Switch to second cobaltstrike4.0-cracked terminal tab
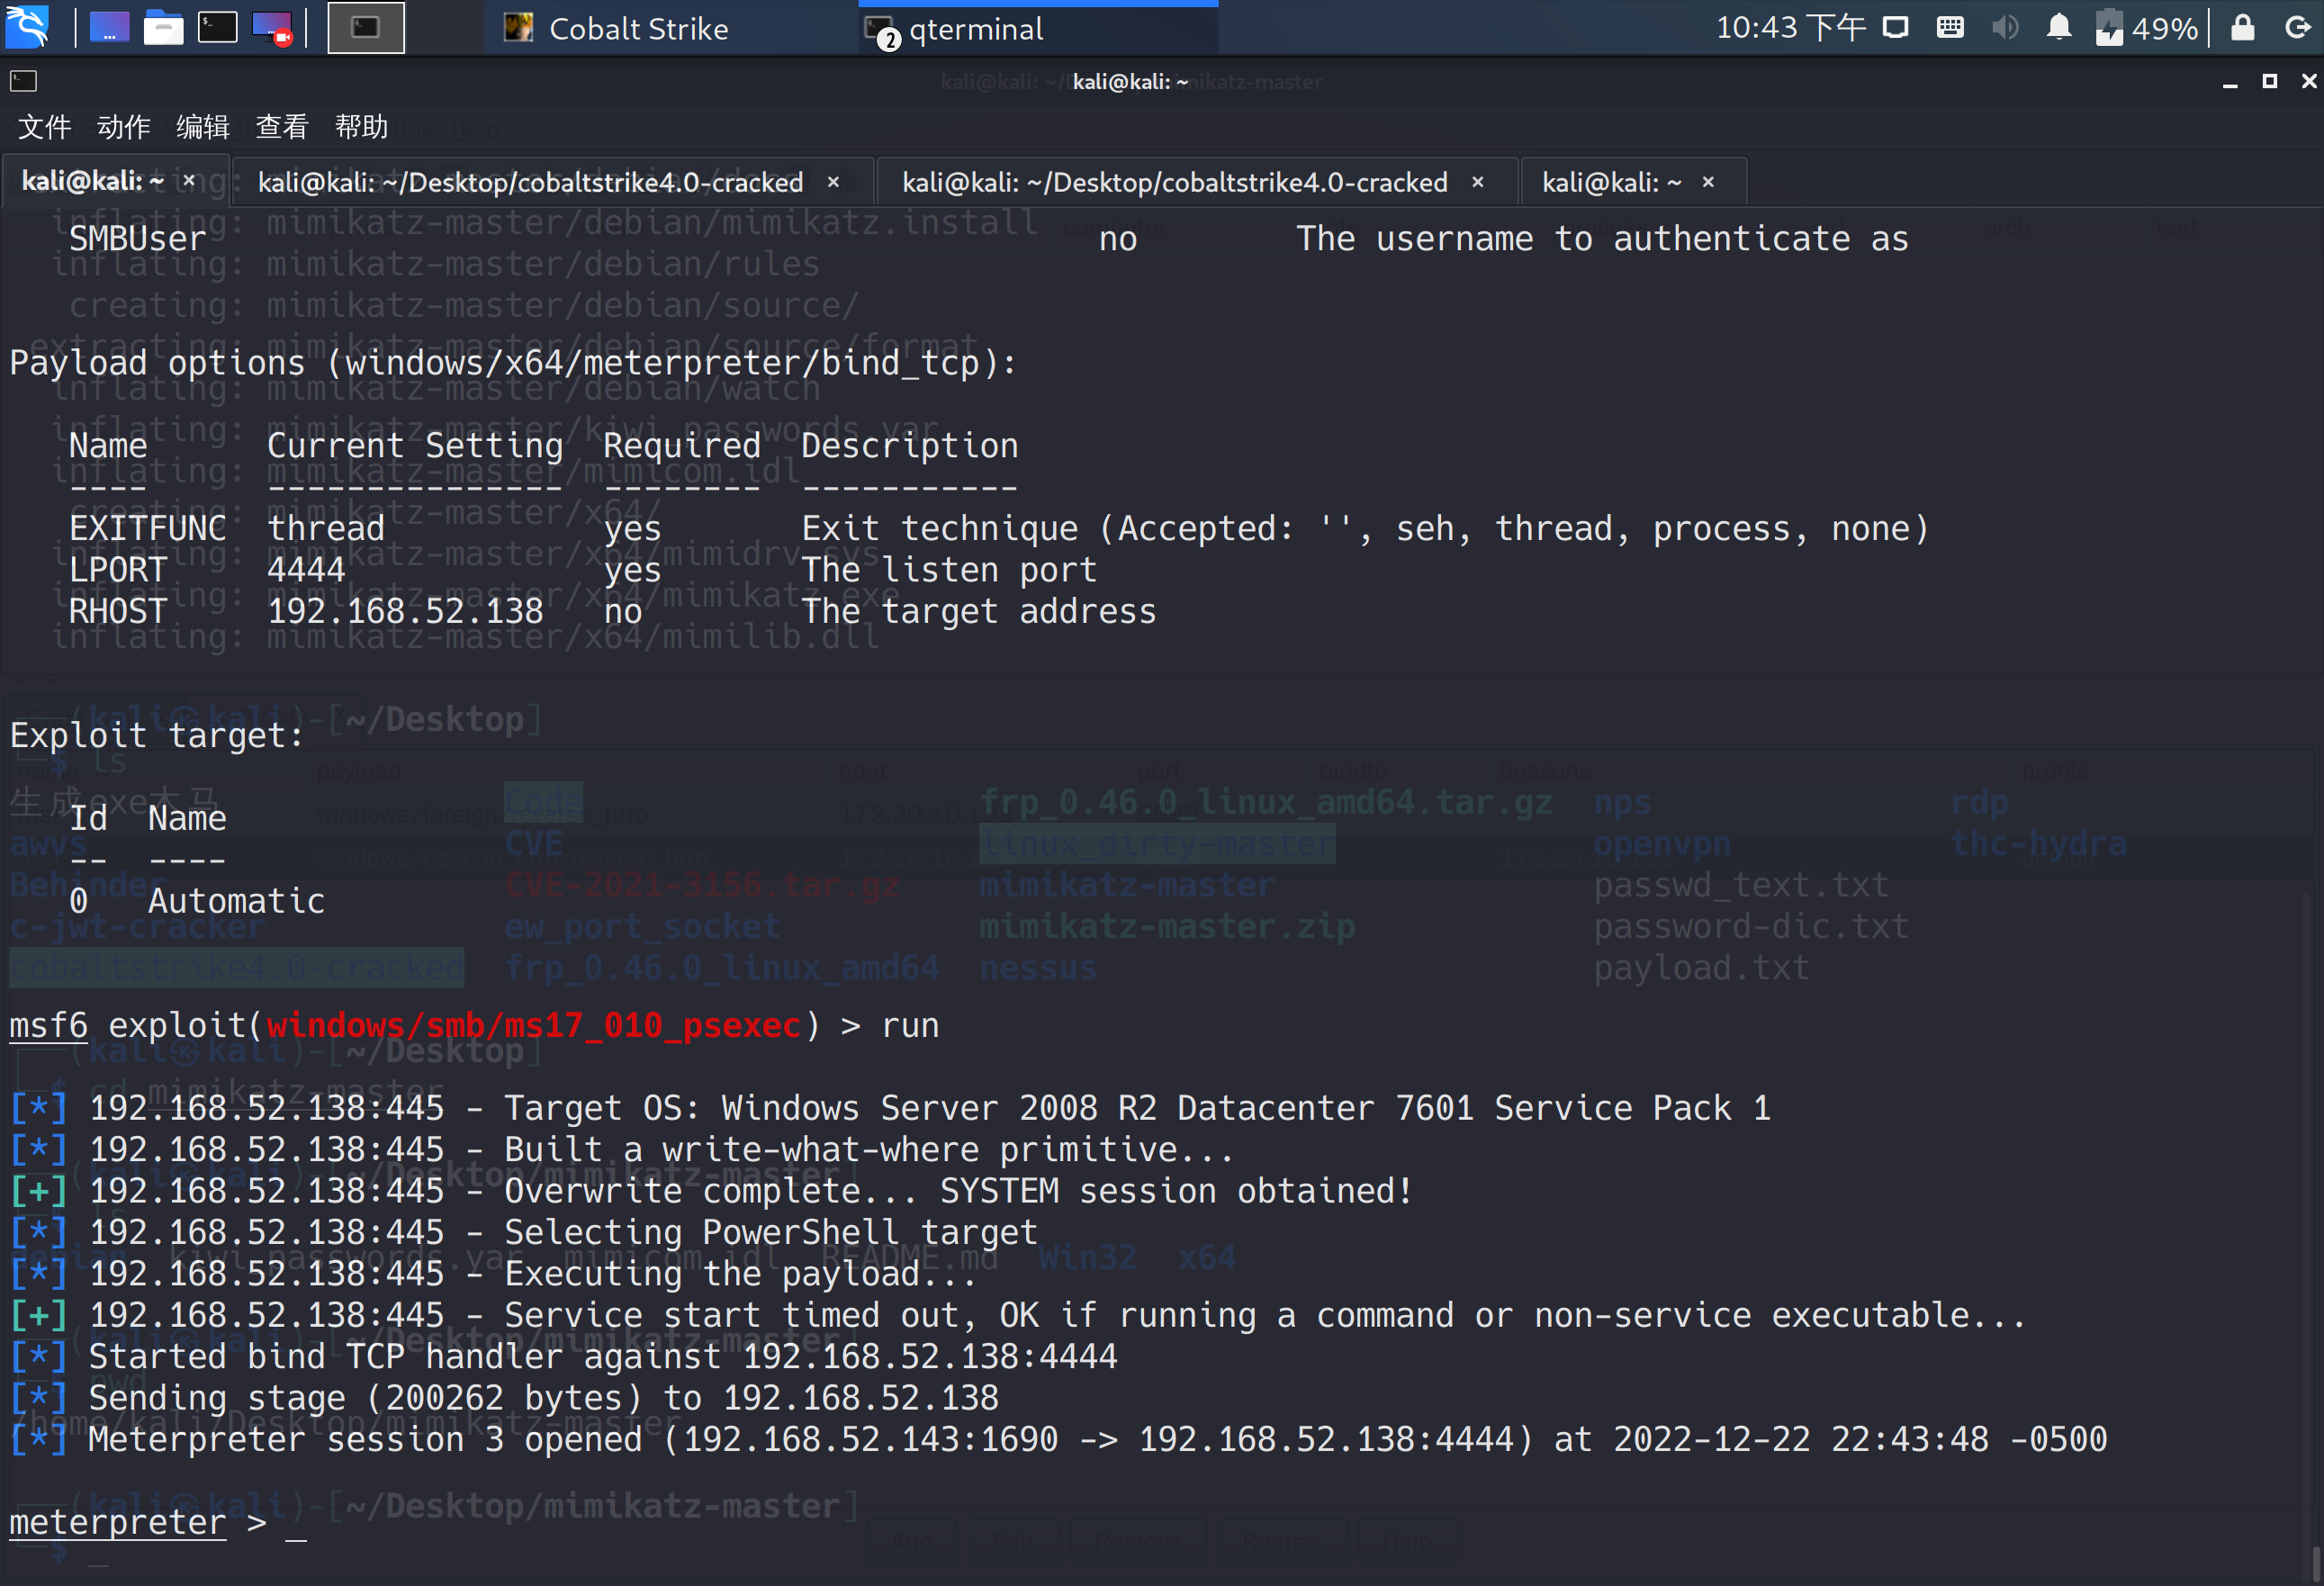This screenshot has height=1586, width=2324. [x=1174, y=182]
